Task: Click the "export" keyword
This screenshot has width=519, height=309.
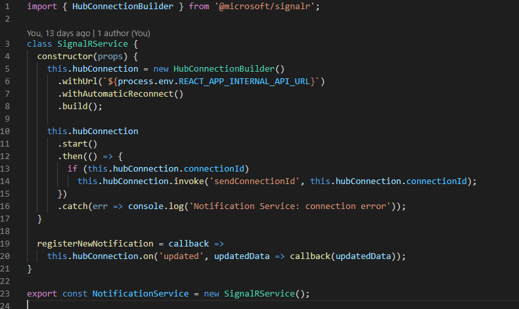Action: coord(42,294)
